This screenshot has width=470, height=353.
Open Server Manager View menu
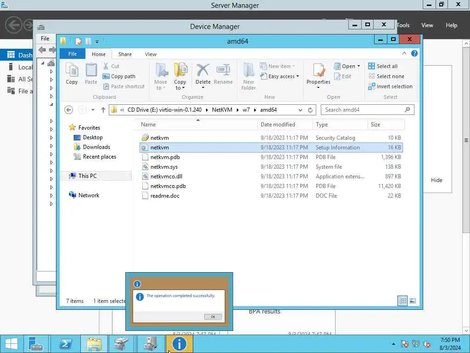click(427, 25)
